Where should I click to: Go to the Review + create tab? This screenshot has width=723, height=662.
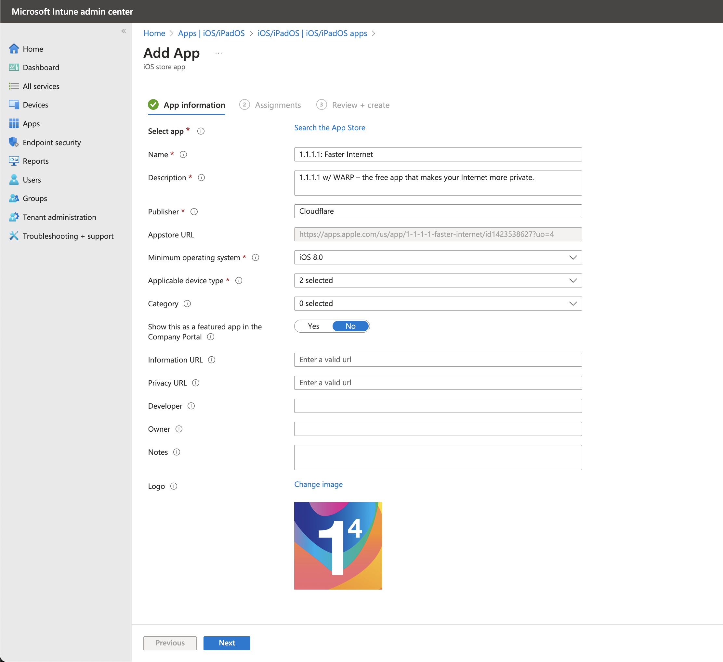pos(360,105)
